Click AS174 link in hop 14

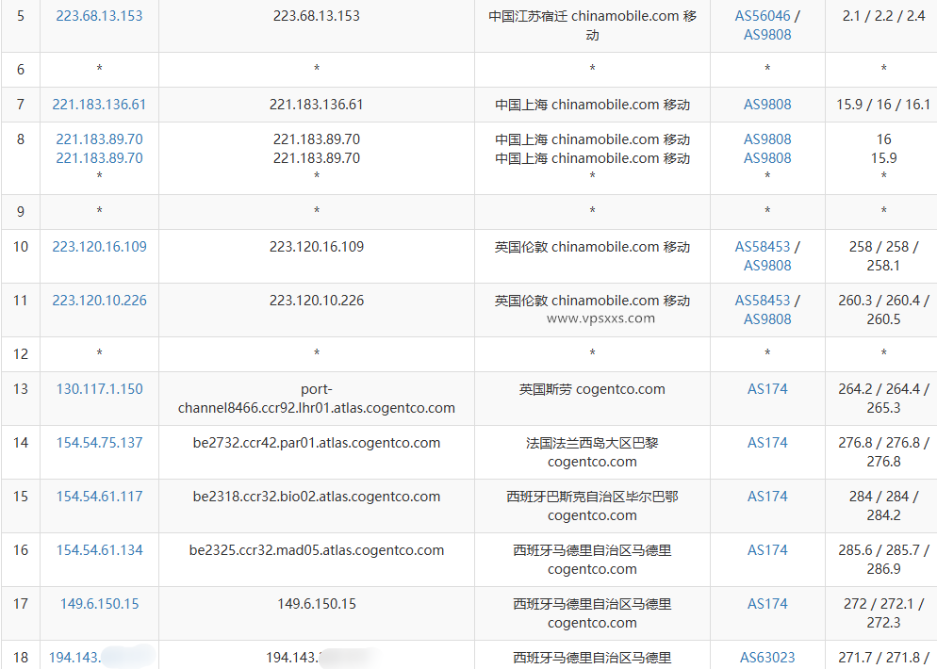click(767, 443)
